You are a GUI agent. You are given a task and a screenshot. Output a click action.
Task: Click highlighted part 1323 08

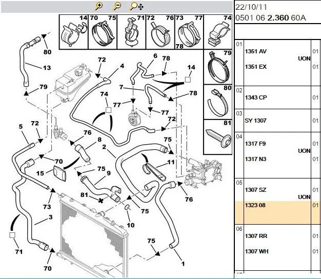coord(255,205)
